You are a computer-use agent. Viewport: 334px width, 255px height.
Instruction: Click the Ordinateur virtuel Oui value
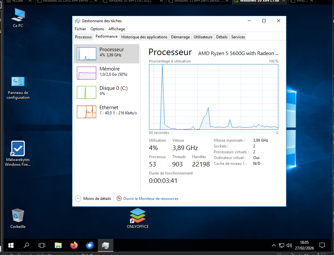coord(256,158)
